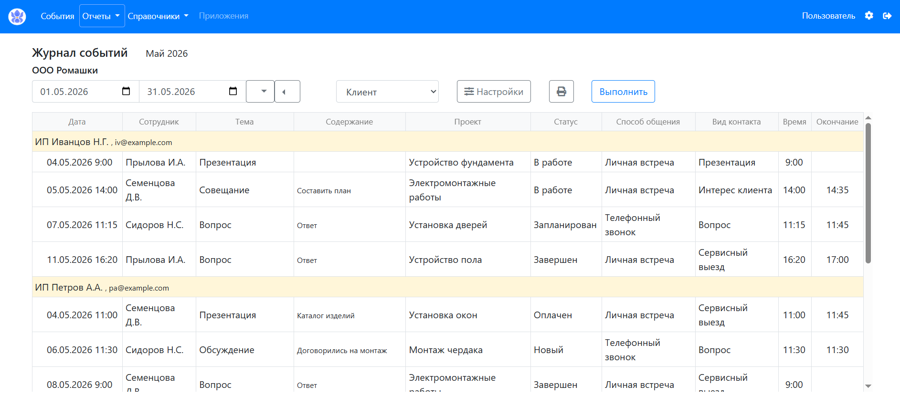Open the Отчеты dropdown menu
Viewport: 900px width, 407px height.
[x=102, y=16]
